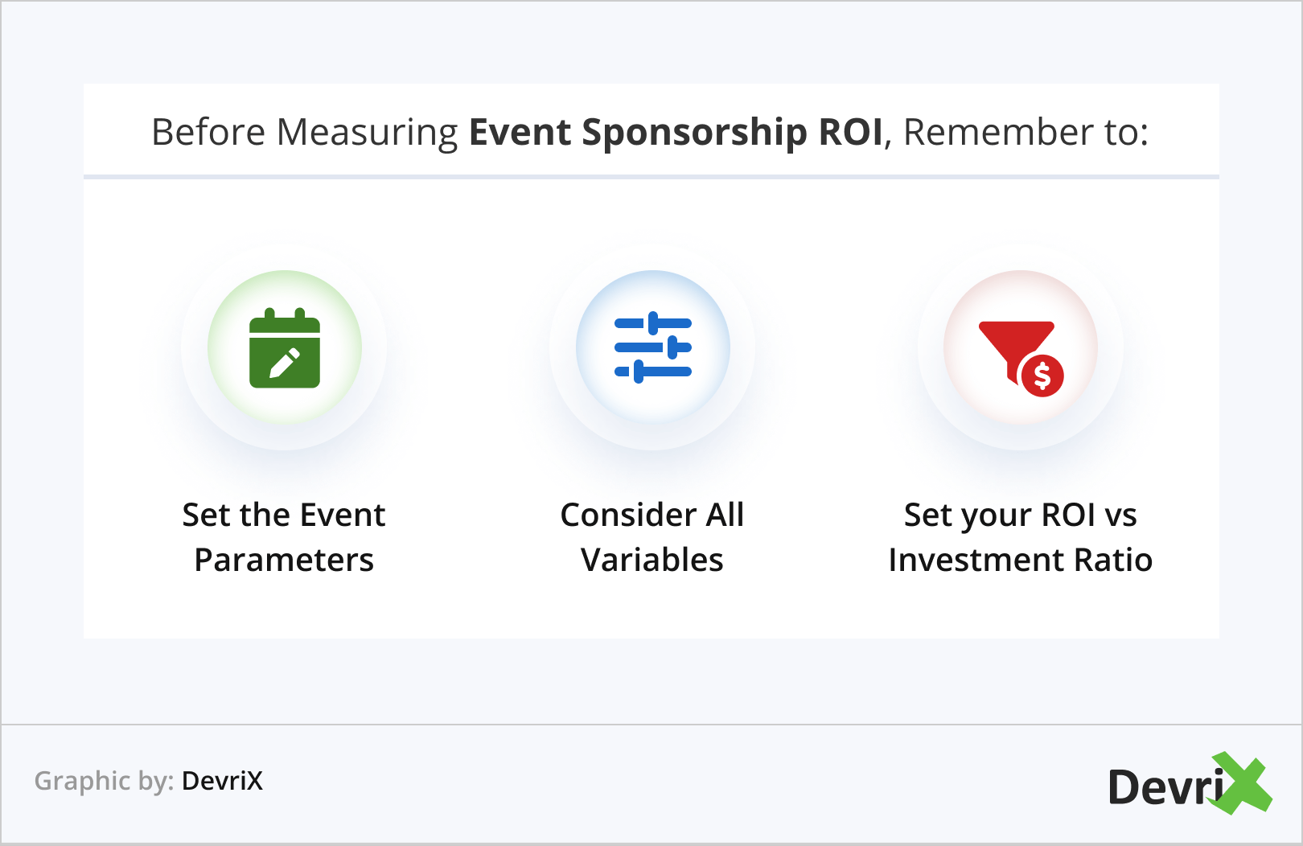The height and width of the screenshot is (846, 1303).
Task: Click the dollar coin badge on the funnel
Action: point(1042,376)
